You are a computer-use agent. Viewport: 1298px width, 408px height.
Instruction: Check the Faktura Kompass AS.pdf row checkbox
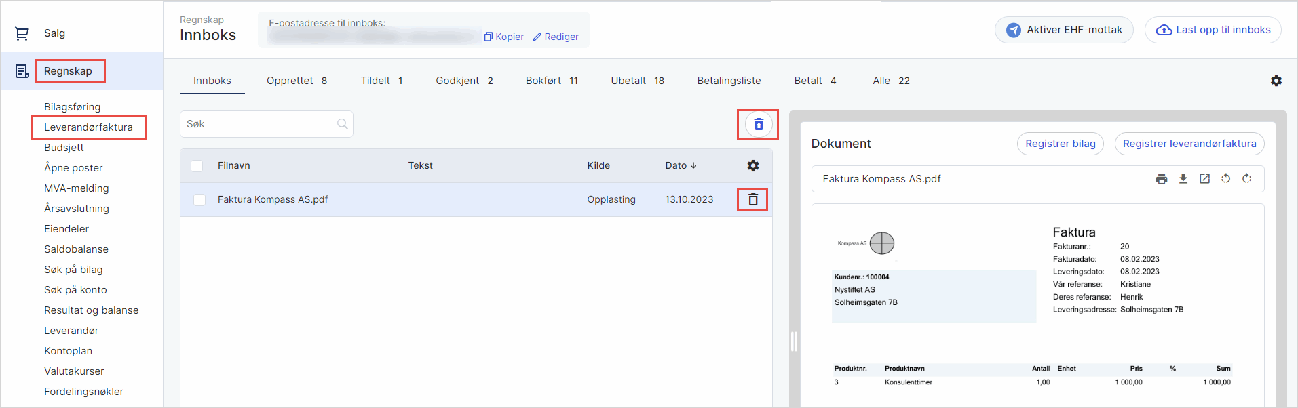199,200
